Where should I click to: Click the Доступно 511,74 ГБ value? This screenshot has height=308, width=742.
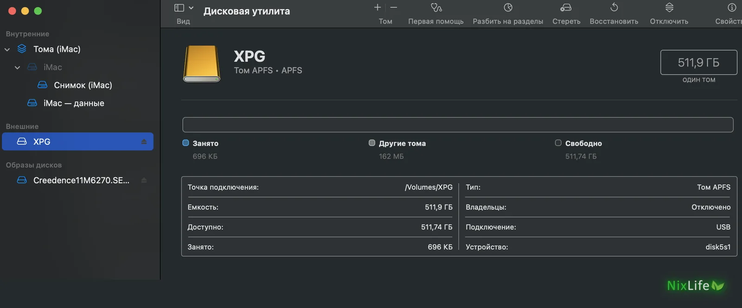tap(437, 227)
